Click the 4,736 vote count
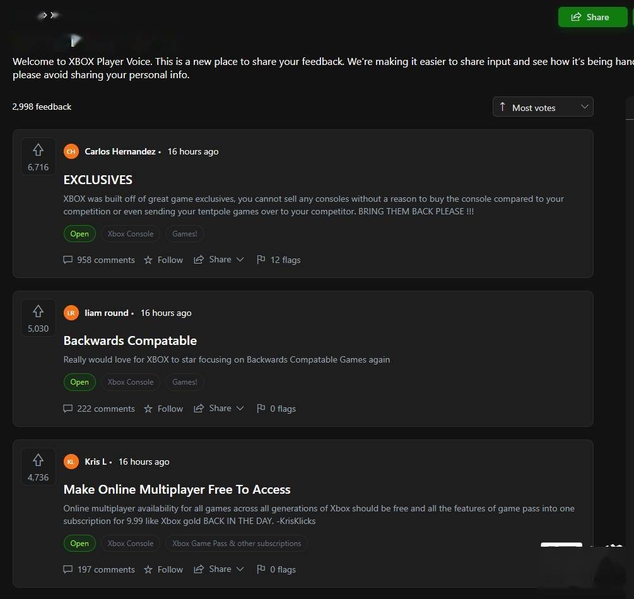 click(x=38, y=477)
